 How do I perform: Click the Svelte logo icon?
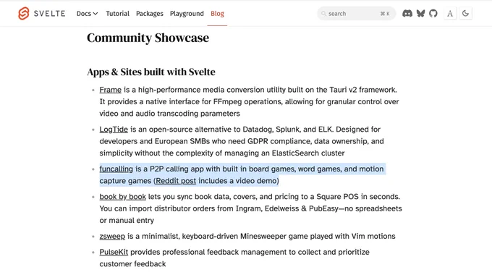24,14
